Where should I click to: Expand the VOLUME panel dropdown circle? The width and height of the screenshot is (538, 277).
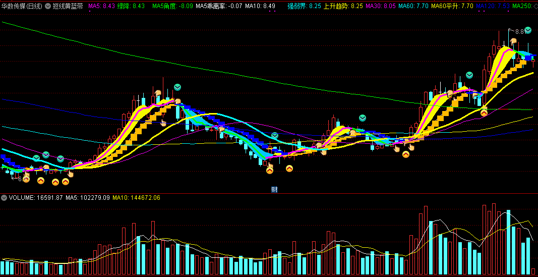coord(4,198)
